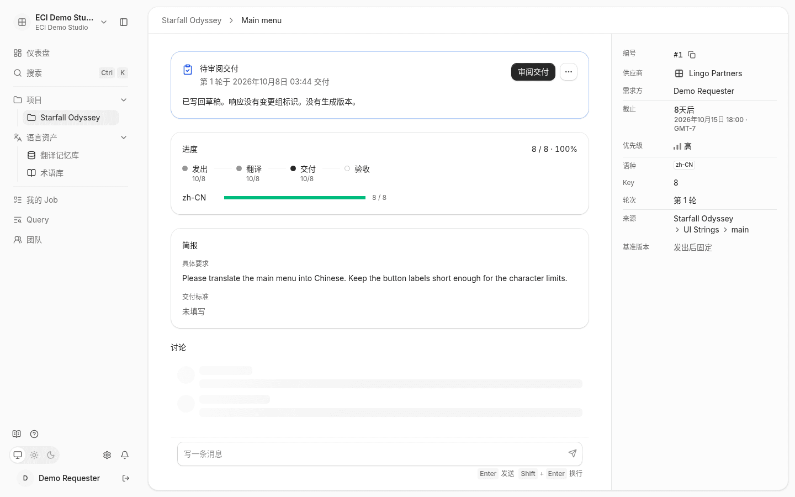Open the more options ellipsis button
The height and width of the screenshot is (497, 795).
(569, 72)
